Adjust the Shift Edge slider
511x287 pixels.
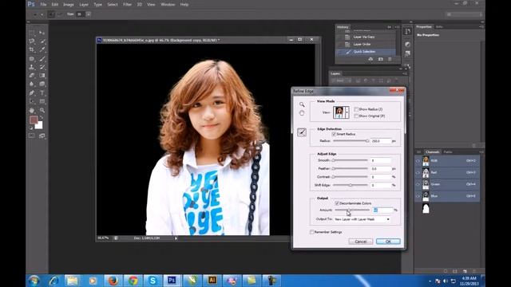pyautogui.click(x=351, y=185)
